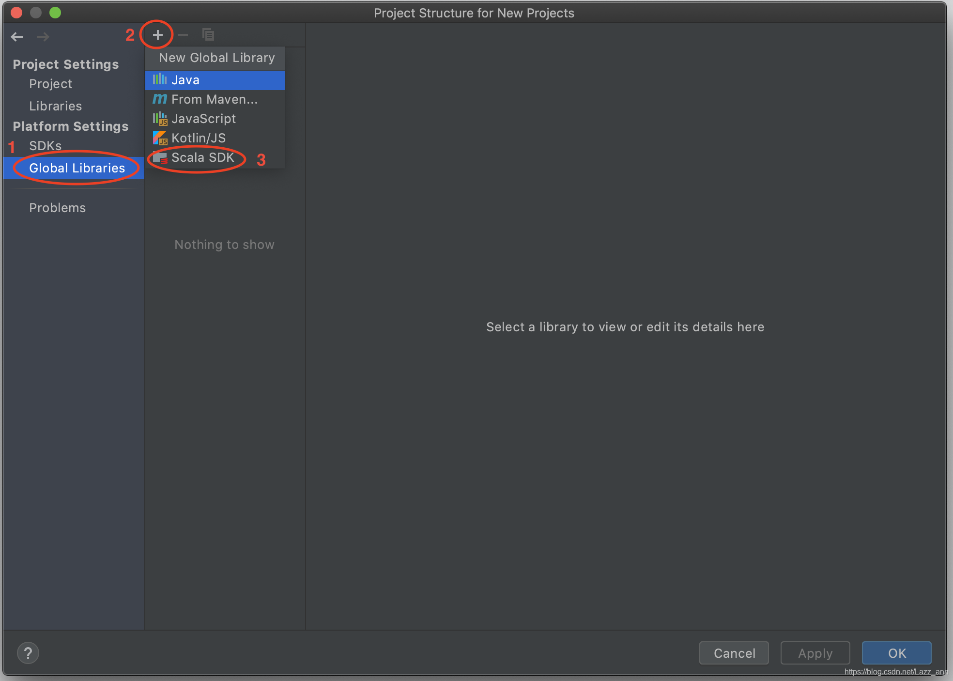Image resolution: width=953 pixels, height=681 pixels.
Task: Go to Libraries settings section
Action: point(56,106)
